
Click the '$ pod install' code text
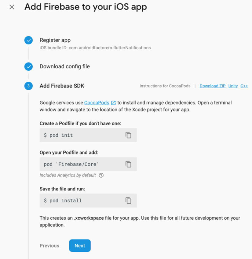point(63,200)
